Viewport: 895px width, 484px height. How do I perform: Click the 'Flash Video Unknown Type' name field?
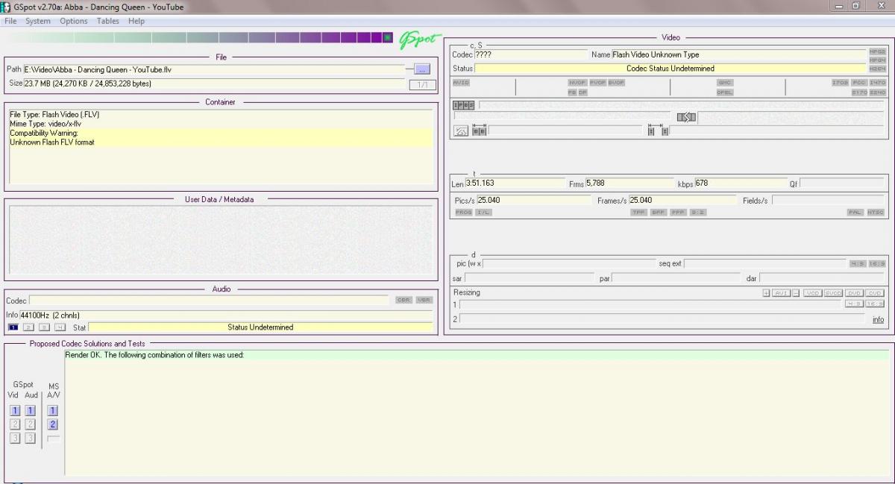pos(738,54)
